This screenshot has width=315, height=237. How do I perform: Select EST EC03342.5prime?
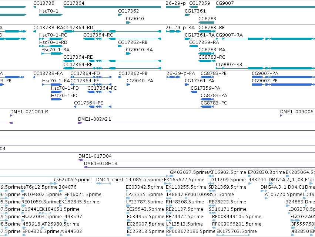coord(127,191)
